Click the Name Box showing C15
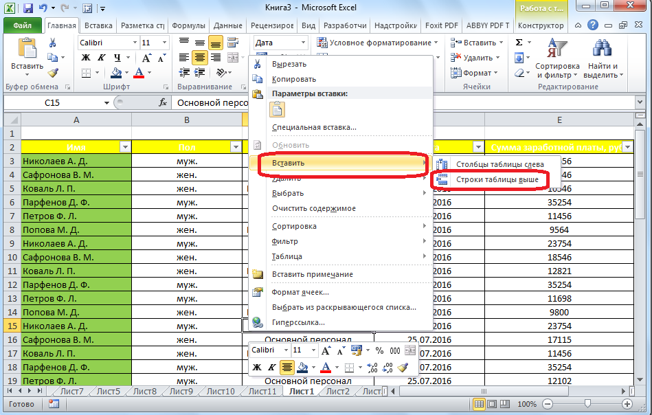 click(x=55, y=102)
